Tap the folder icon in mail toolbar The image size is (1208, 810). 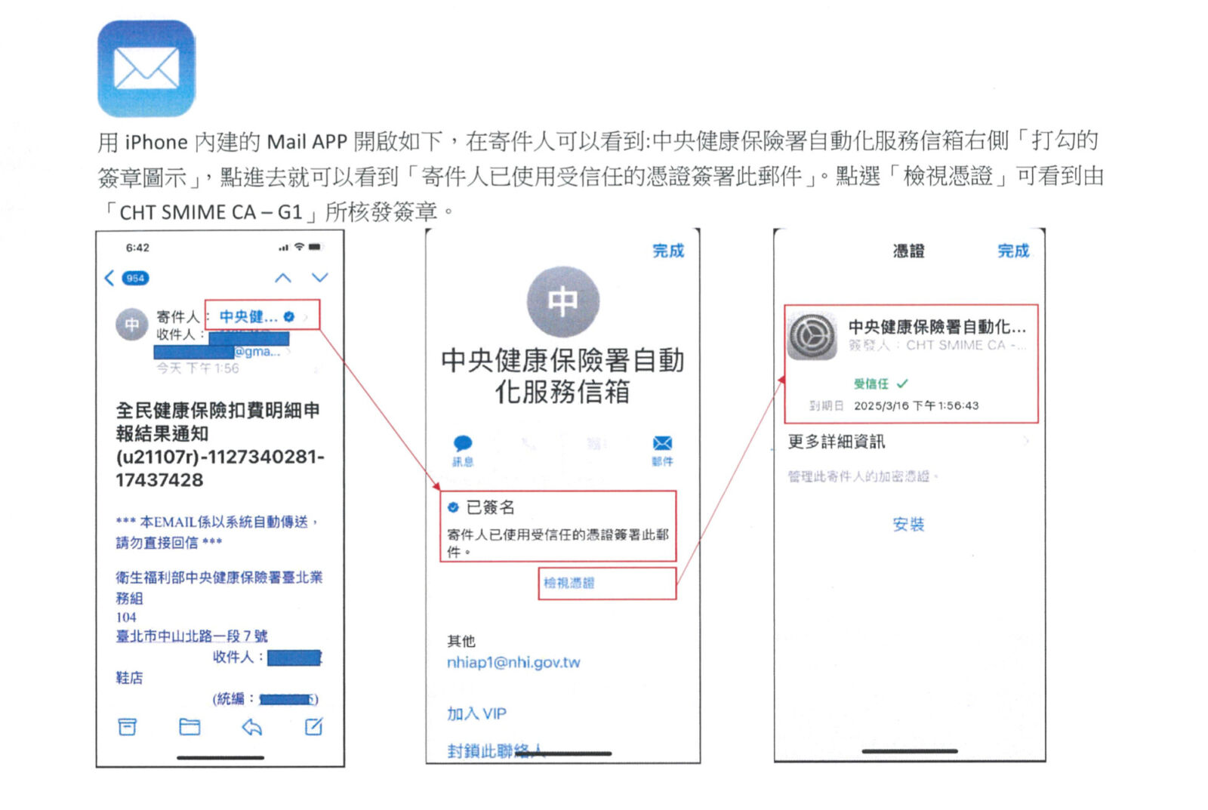point(190,727)
